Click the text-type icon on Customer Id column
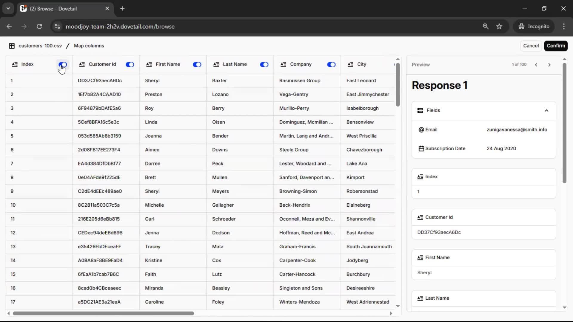This screenshot has height=322, width=573. point(82,64)
